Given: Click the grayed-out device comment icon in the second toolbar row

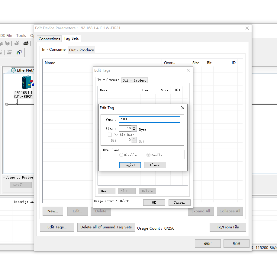Looking at the screenshot, I should (x=10, y=52).
